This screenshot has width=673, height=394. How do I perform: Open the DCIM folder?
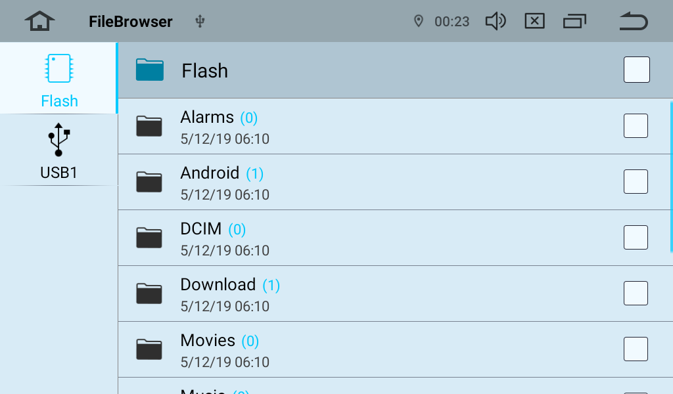pos(200,229)
